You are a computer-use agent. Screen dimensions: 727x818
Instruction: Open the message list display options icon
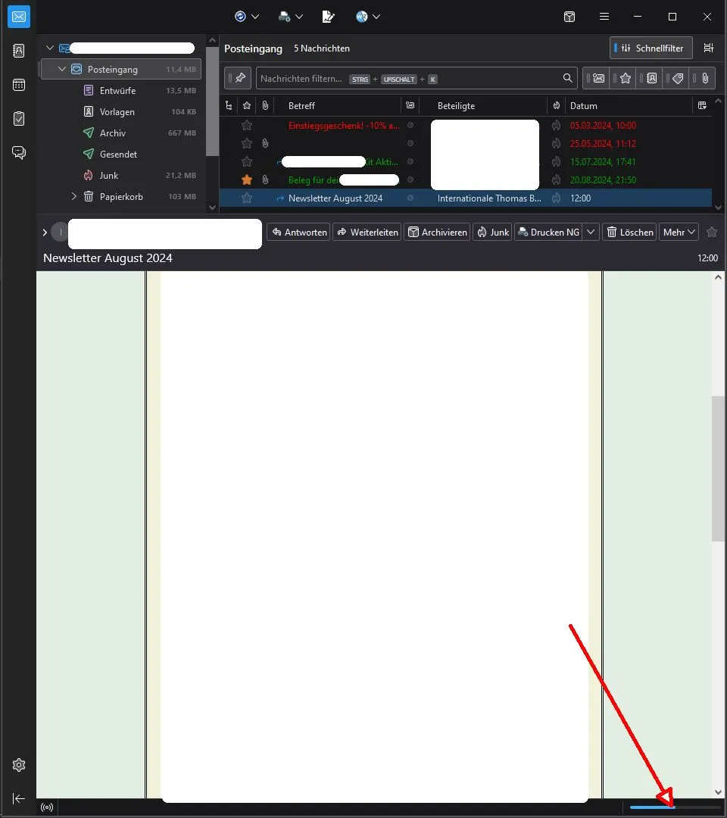point(708,48)
